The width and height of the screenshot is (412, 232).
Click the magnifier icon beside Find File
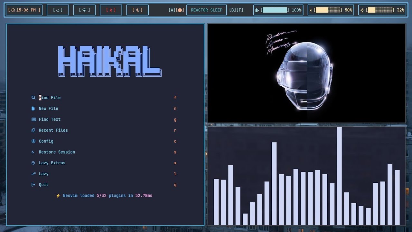[x=33, y=98]
